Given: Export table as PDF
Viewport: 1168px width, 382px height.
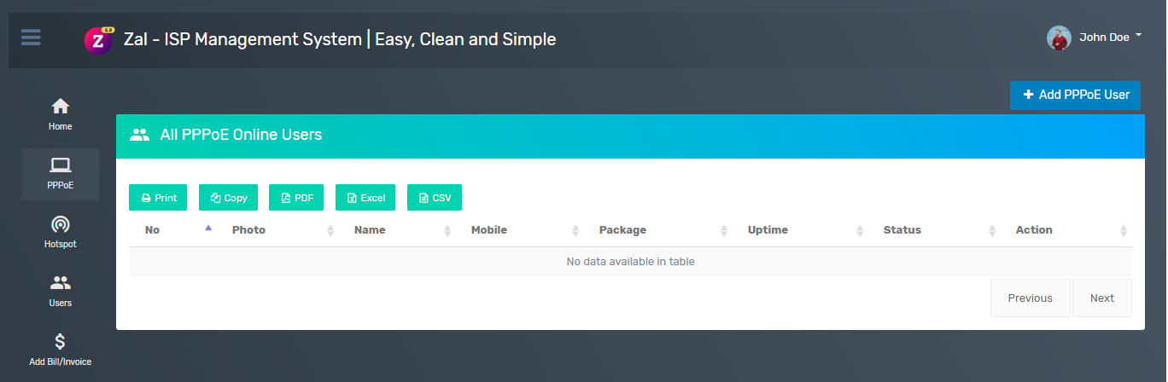Looking at the screenshot, I should pos(296,197).
